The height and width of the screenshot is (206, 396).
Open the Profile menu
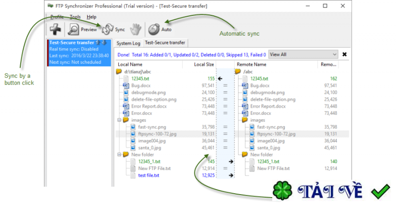coord(57,17)
